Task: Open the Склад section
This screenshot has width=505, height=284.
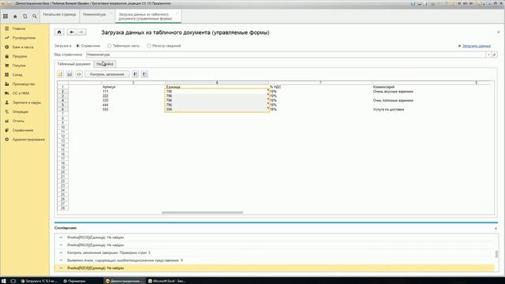Action: [x=17, y=75]
